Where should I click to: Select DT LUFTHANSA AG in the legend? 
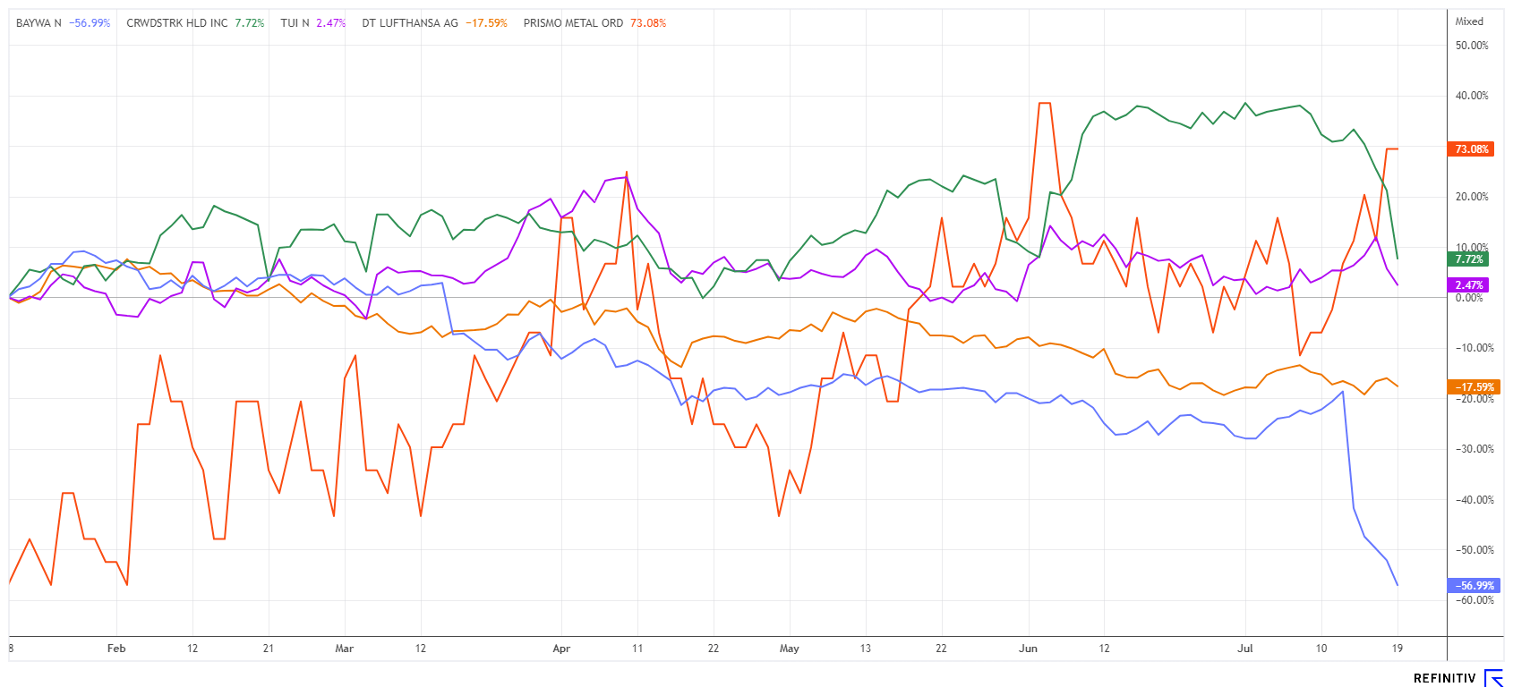point(410,23)
